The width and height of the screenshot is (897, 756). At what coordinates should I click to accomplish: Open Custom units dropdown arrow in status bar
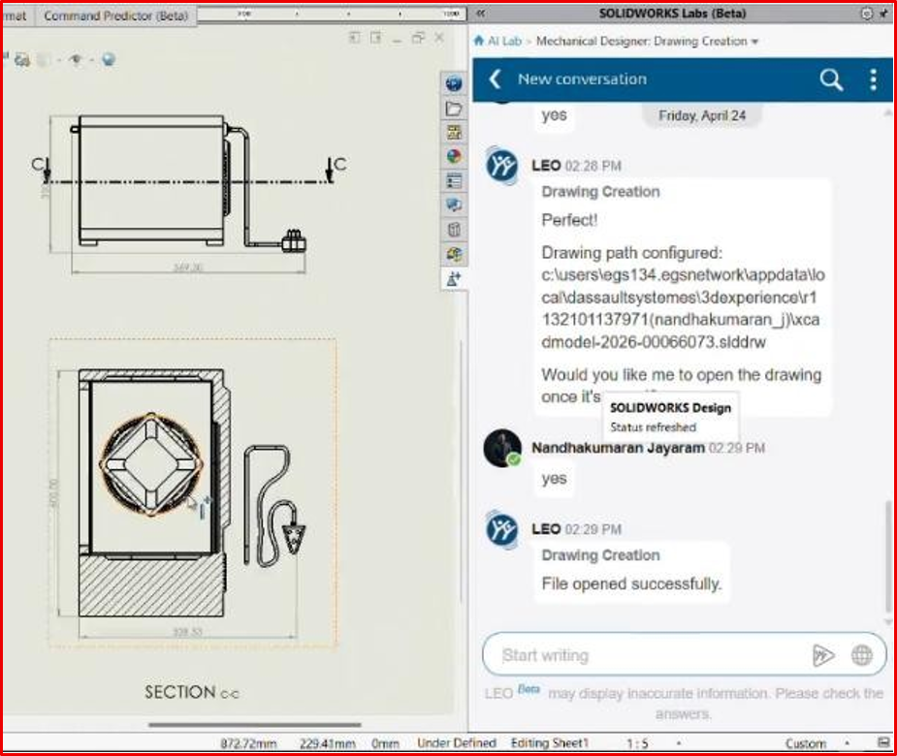(x=848, y=743)
